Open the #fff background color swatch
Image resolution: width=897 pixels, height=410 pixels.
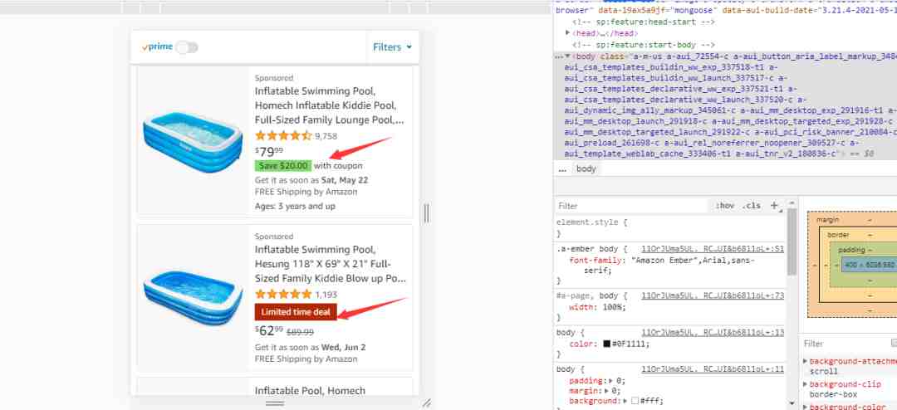(635, 402)
